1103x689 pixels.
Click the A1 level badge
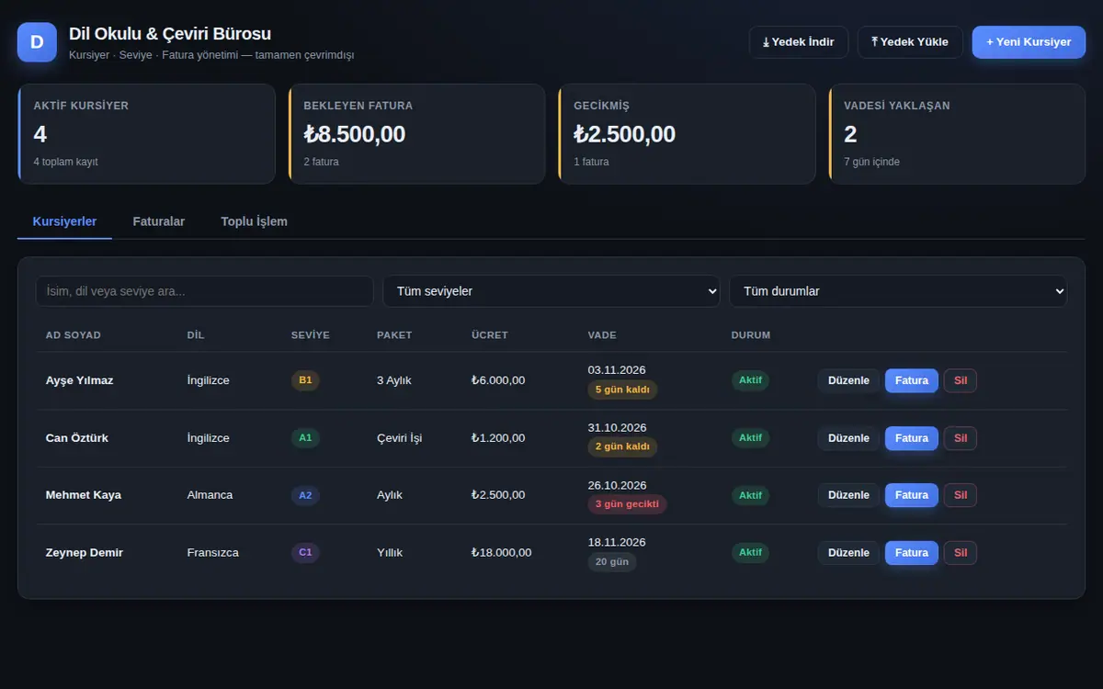pos(305,438)
